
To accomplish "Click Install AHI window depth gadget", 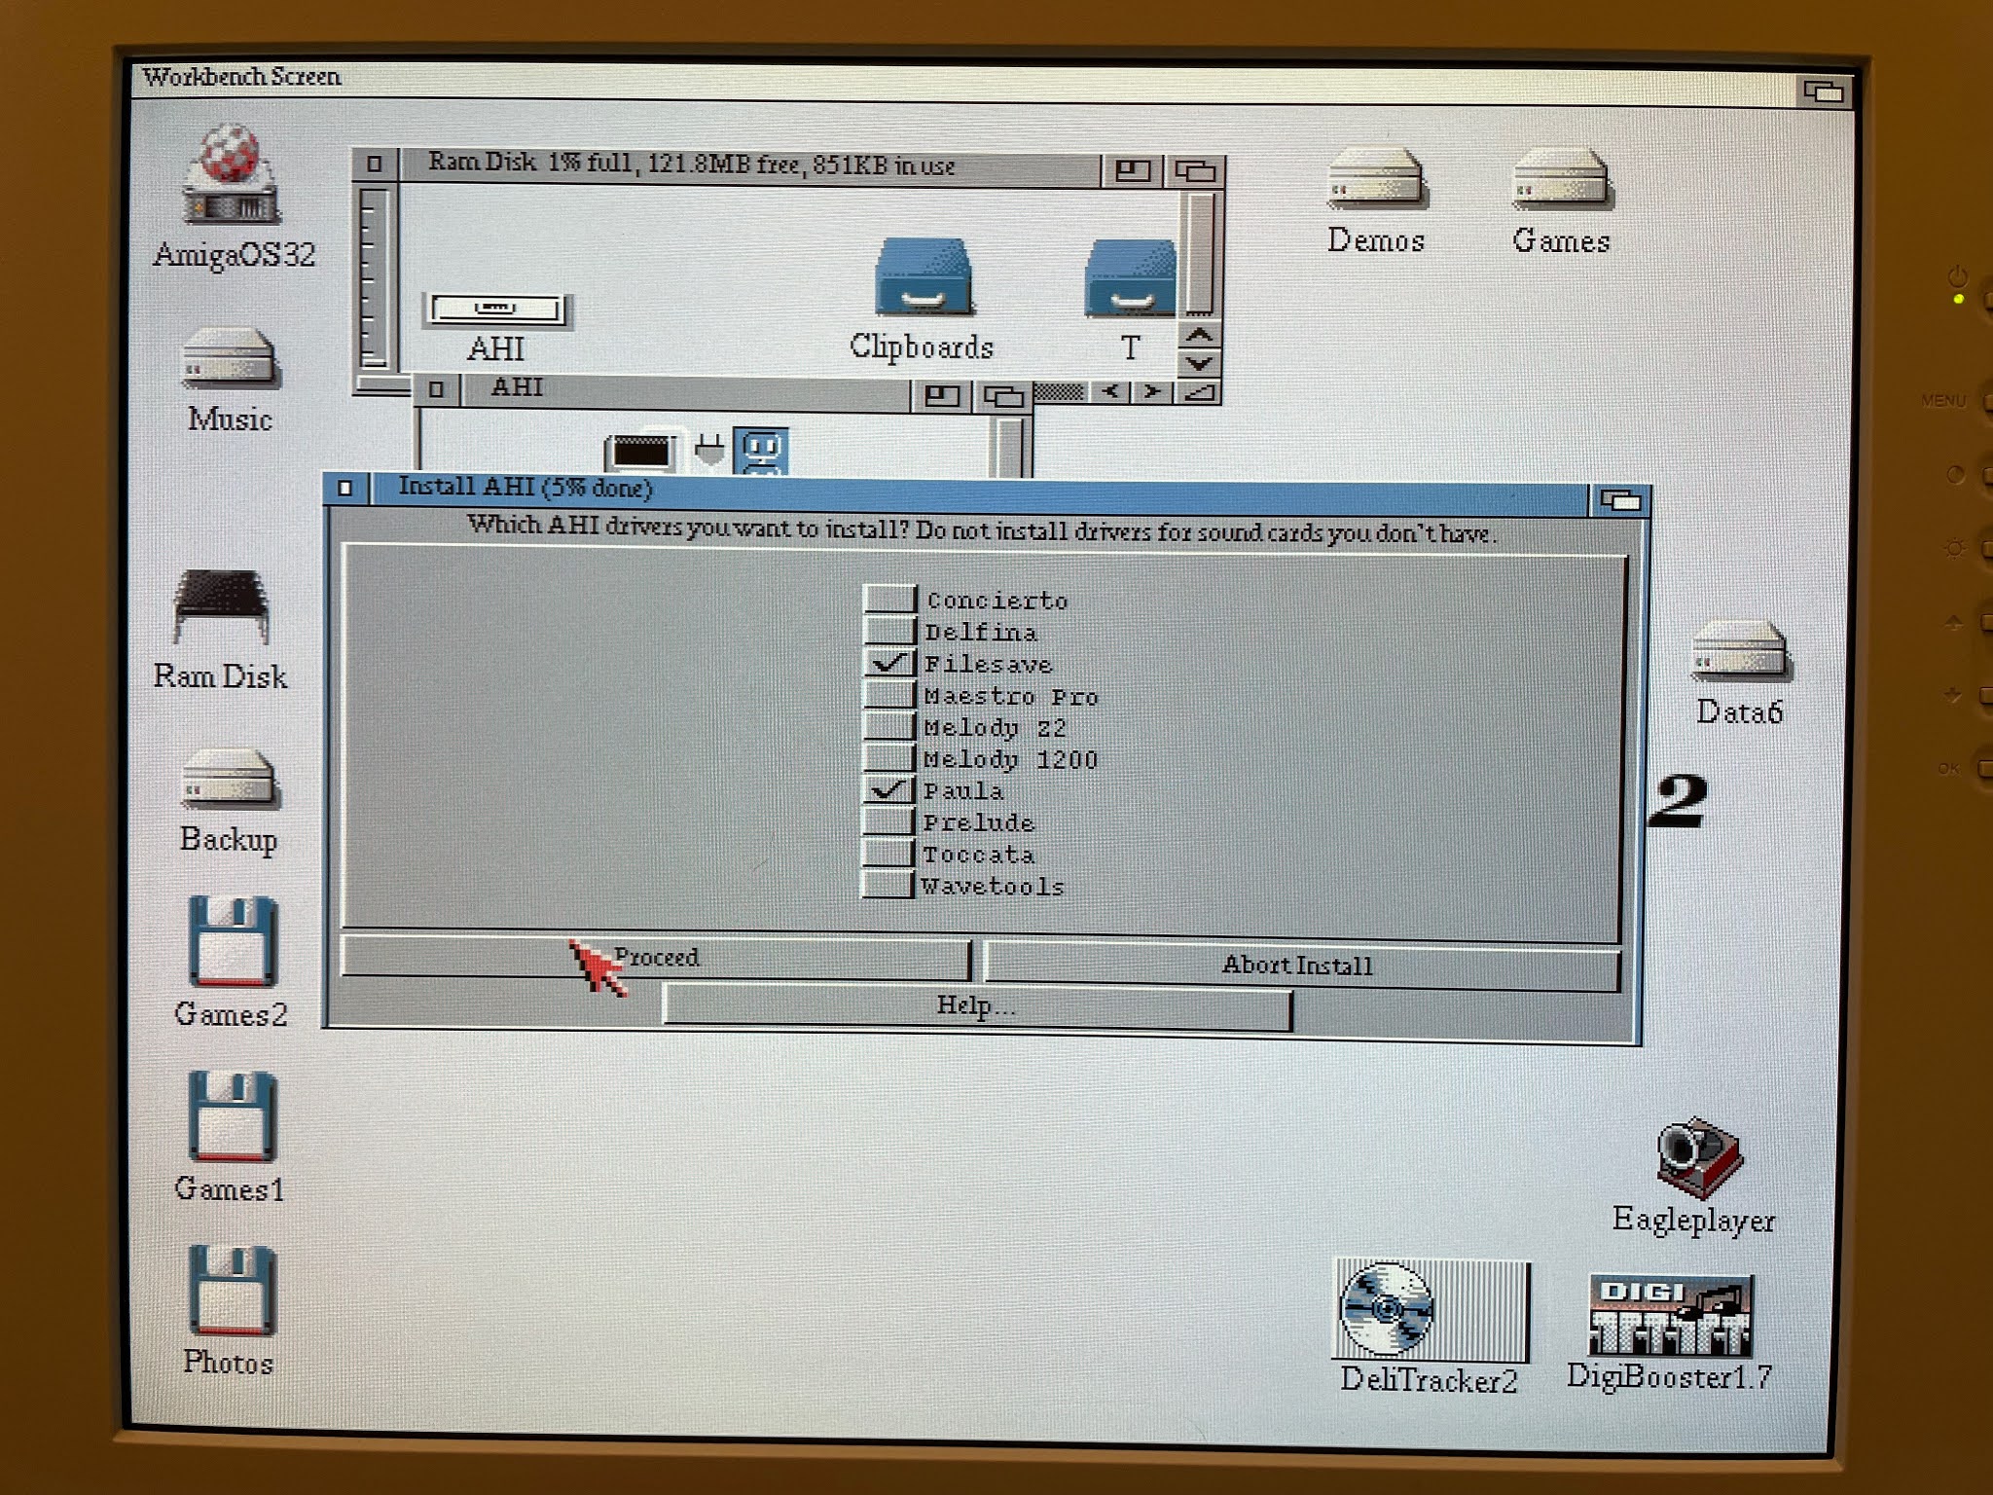I will point(1619,500).
